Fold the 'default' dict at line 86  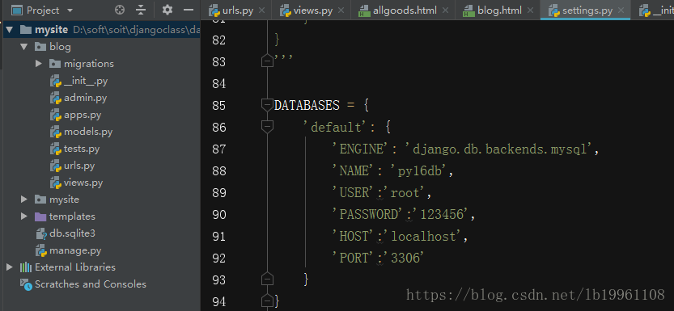pos(267,126)
